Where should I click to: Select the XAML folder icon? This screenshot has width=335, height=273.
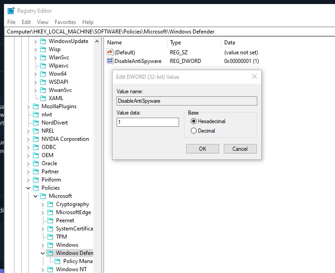(43, 98)
